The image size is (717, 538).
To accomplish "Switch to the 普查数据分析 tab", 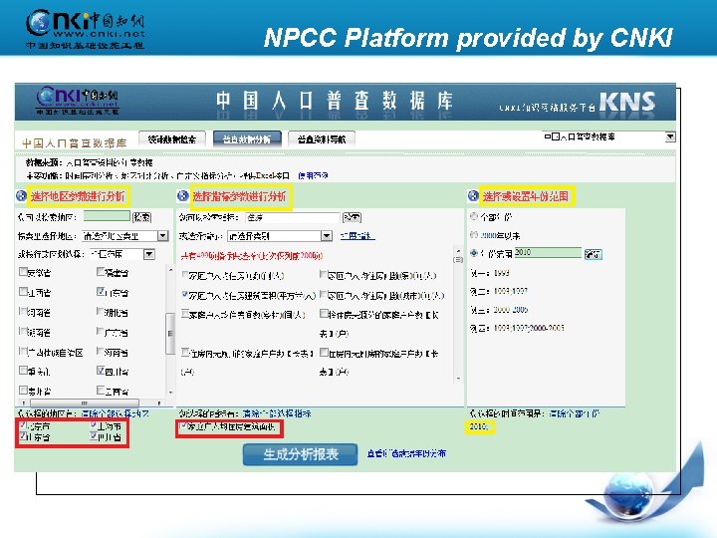I will coord(247,139).
